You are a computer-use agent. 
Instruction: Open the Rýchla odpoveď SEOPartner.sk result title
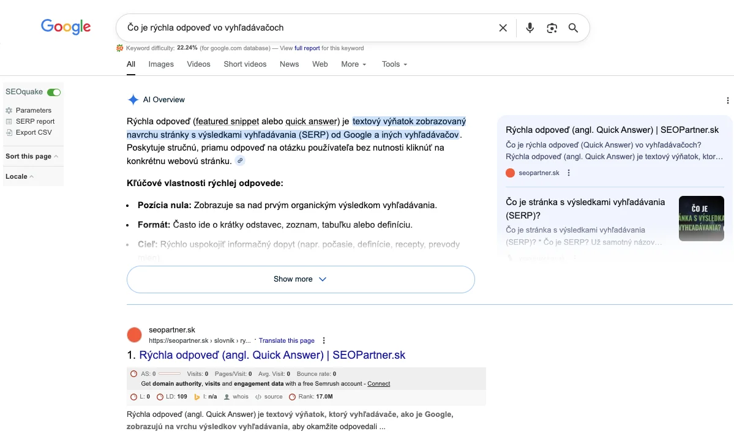pyautogui.click(x=272, y=355)
